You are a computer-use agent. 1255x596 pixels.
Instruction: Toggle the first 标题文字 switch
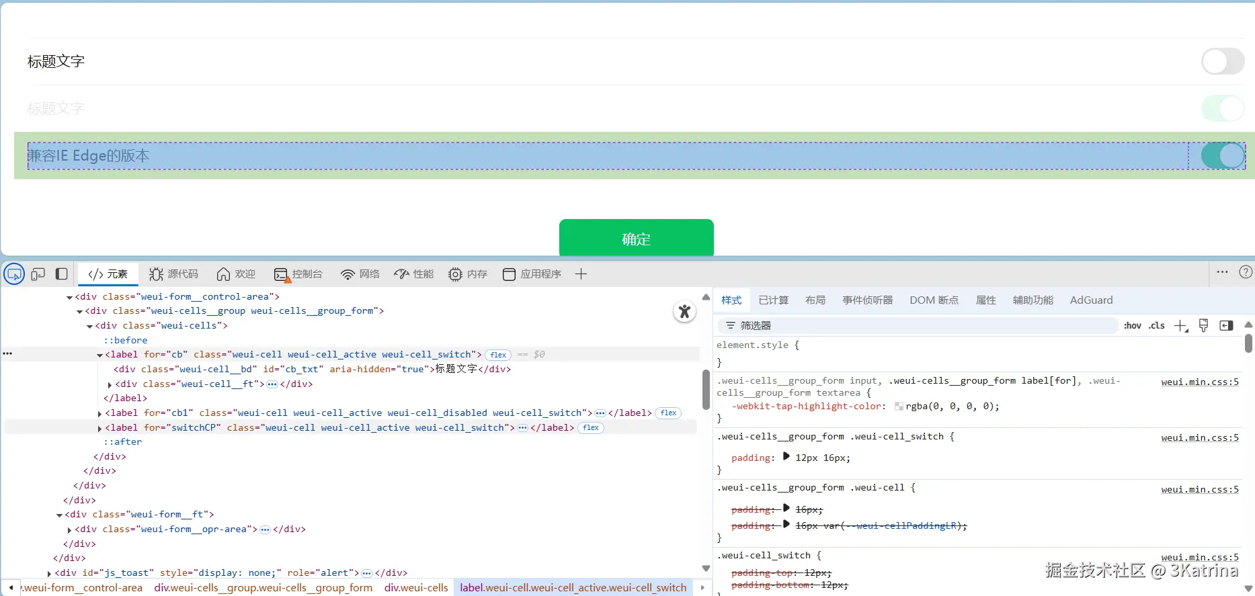[x=1223, y=61]
